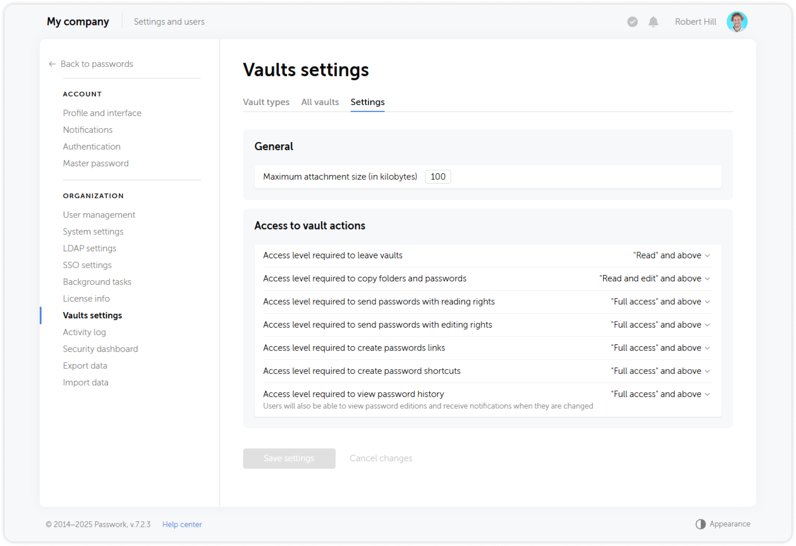796x546 pixels.
Task: Open Robert Hill's profile avatar
Action: coord(737,22)
